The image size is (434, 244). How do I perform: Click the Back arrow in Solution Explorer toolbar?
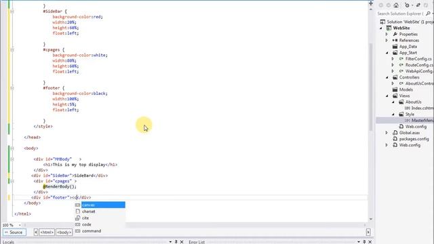click(381, 5)
